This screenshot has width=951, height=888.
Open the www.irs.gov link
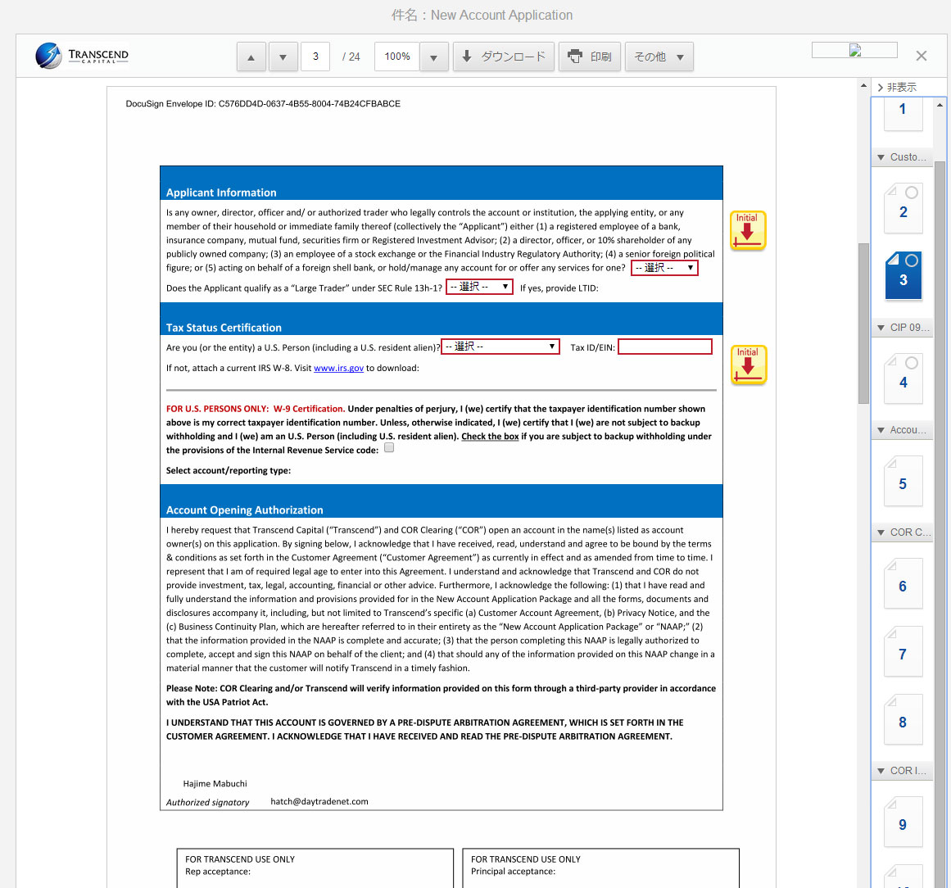click(338, 369)
